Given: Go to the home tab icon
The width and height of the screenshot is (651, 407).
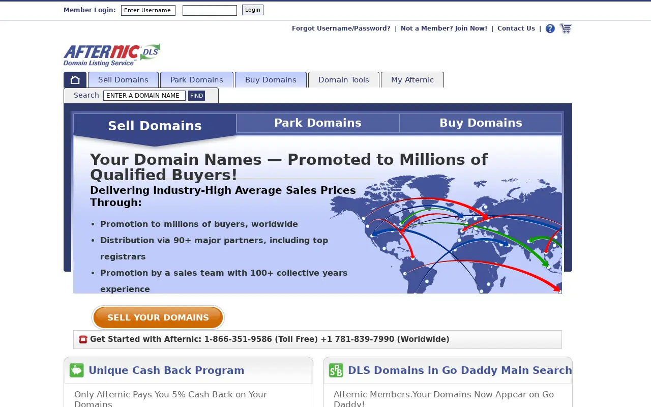Looking at the screenshot, I should coord(75,80).
